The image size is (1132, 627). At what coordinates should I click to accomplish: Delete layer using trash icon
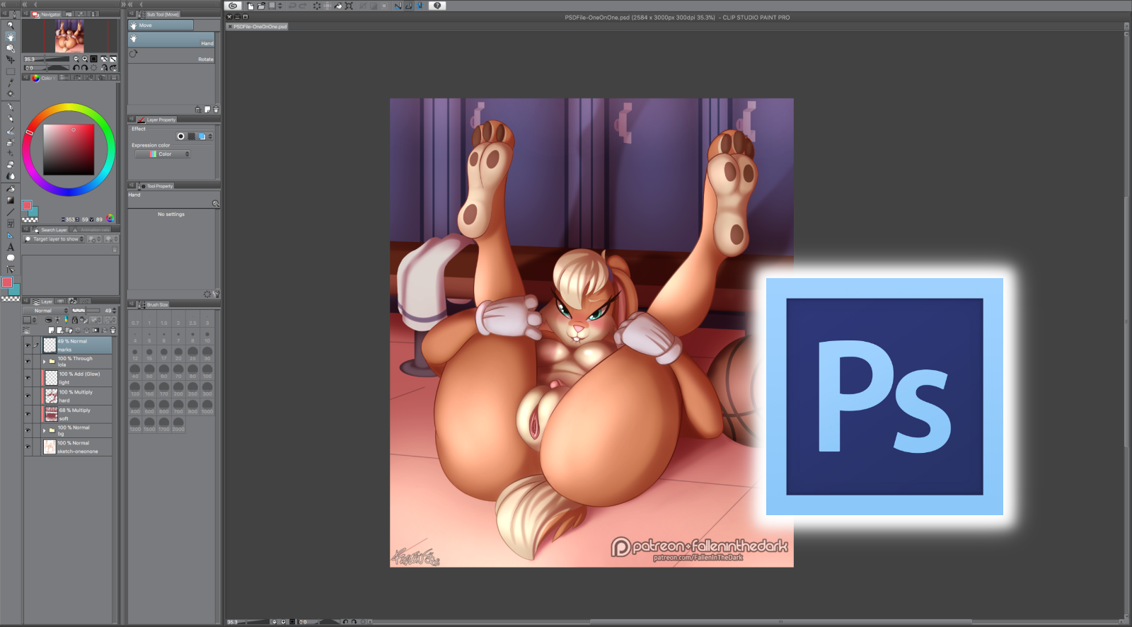(112, 330)
